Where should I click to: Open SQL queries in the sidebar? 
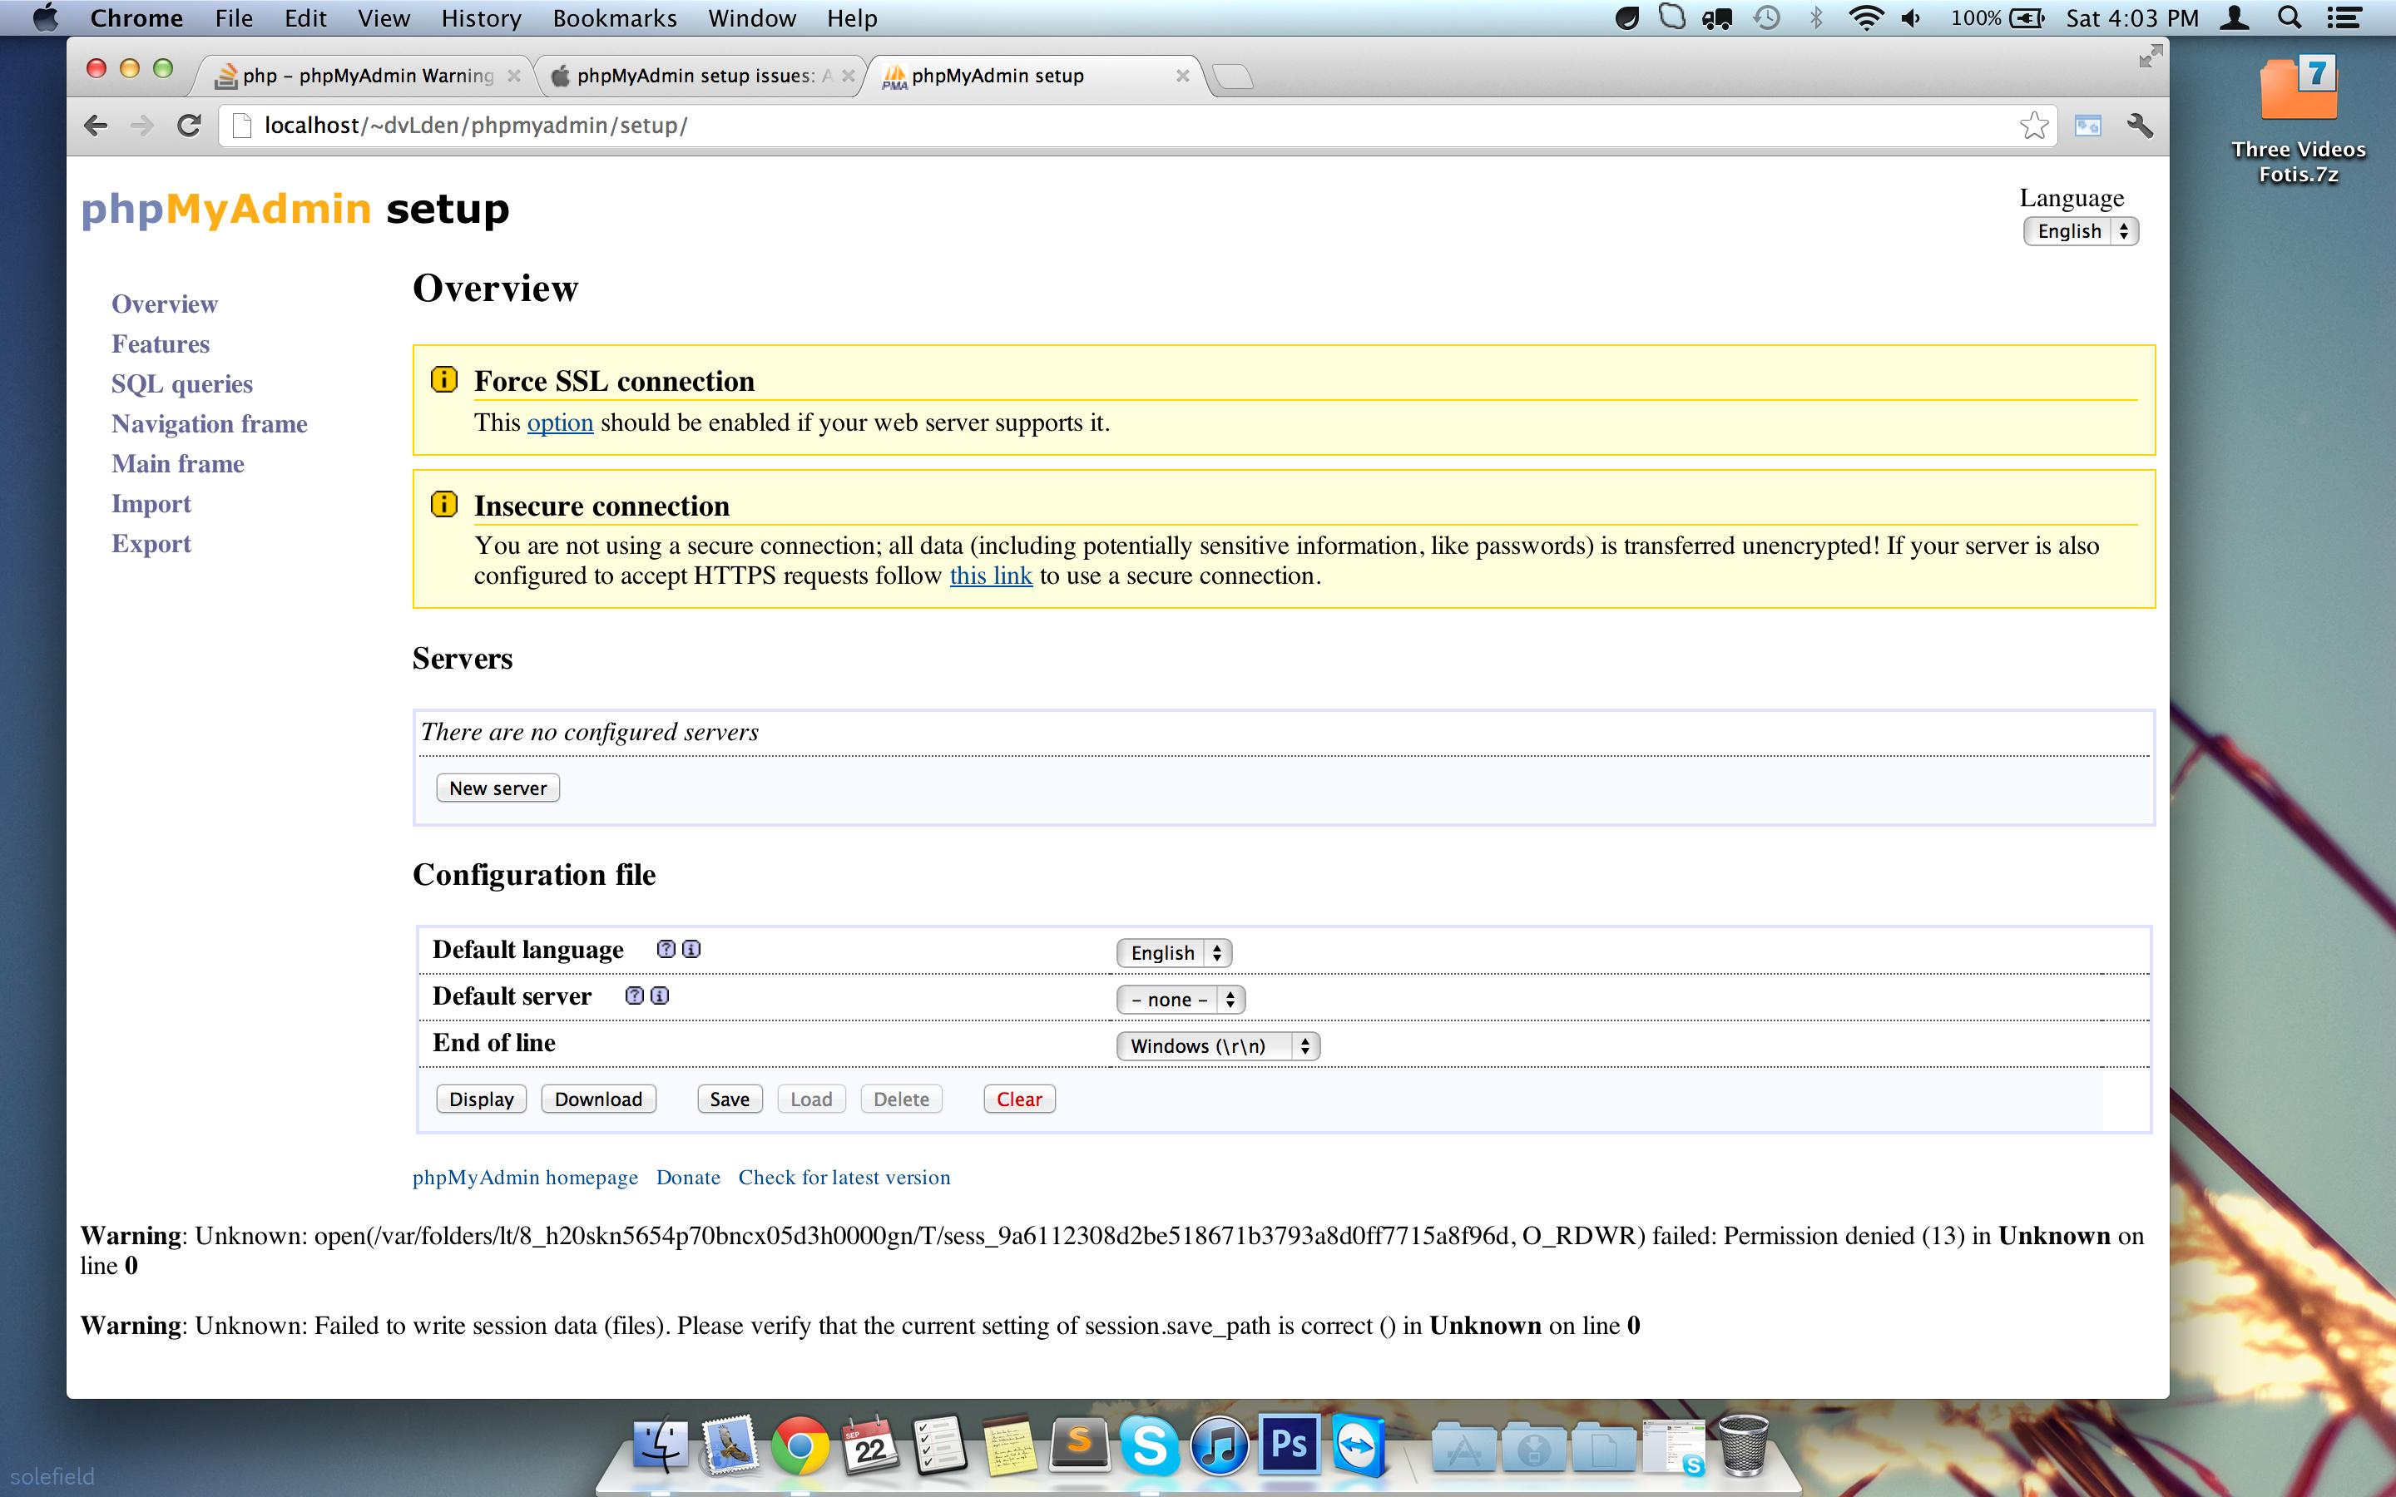coord(182,384)
